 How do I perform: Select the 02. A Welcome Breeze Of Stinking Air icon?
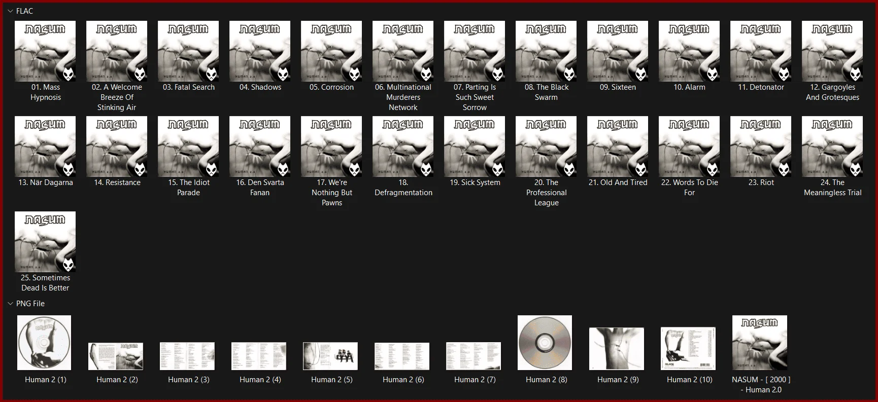click(x=117, y=51)
